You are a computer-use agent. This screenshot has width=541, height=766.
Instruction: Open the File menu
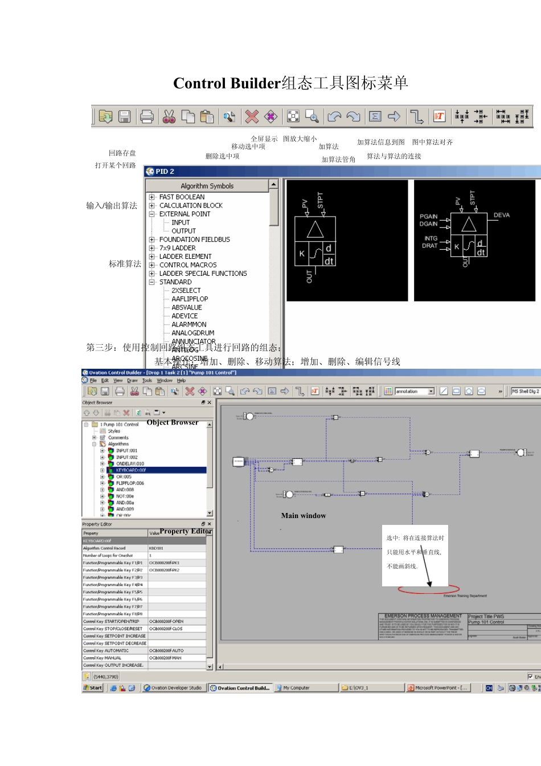click(x=93, y=381)
